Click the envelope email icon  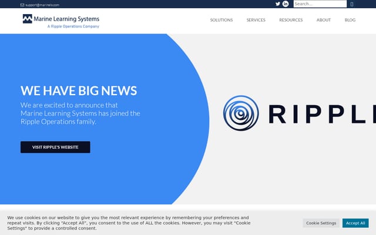[22, 5]
